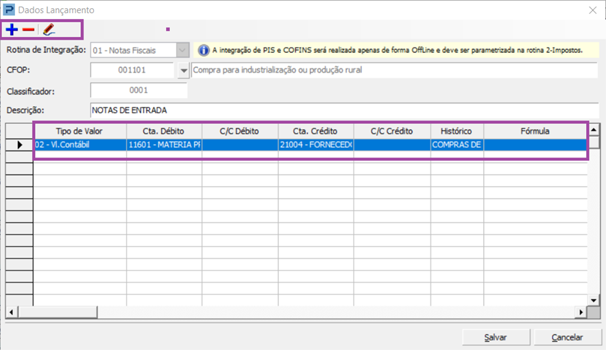Click the Descrição field NOTAS DE ENTRADA

[344, 110]
